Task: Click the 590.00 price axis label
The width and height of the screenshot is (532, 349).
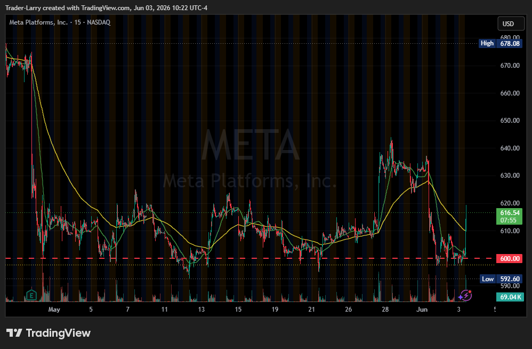Action: coord(510,286)
